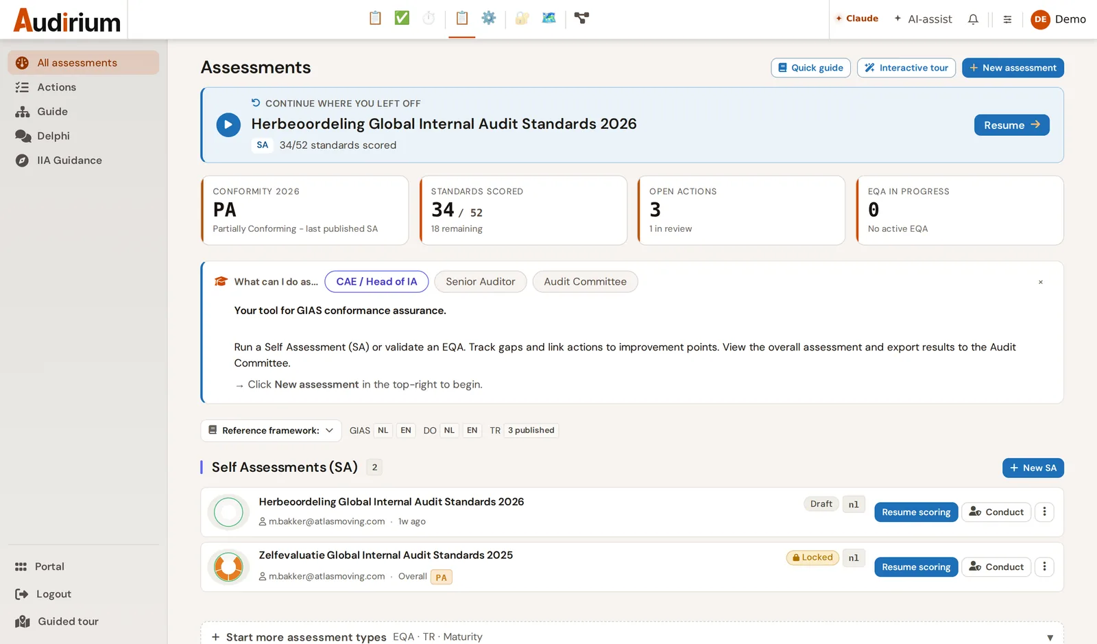Open the Zelfevaluatie Global Internal Audit Standards 2025 row title

(386, 556)
